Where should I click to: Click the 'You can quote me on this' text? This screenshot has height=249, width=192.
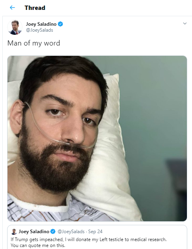[x=38, y=245]
